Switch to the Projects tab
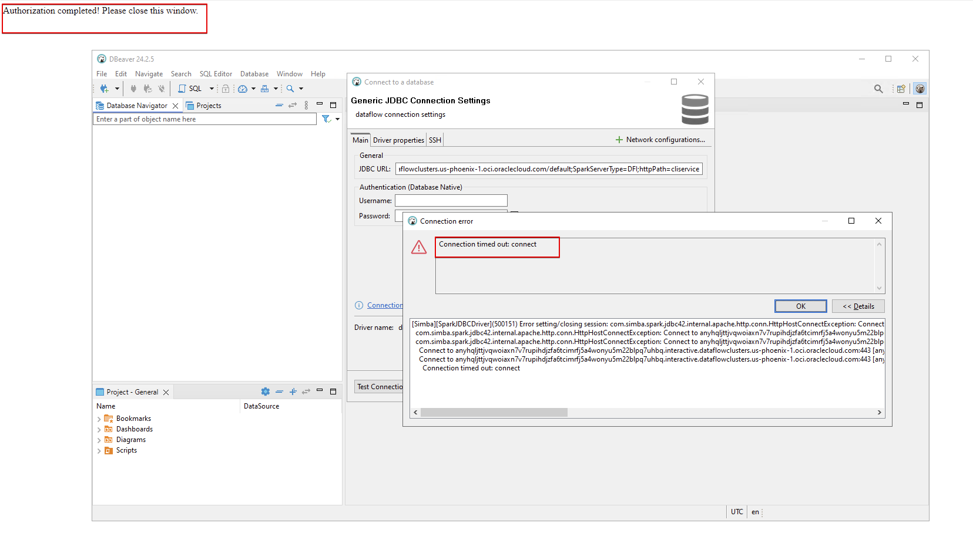Image resolution: width=973 pixels, height=533 pixels. [203, 106]
